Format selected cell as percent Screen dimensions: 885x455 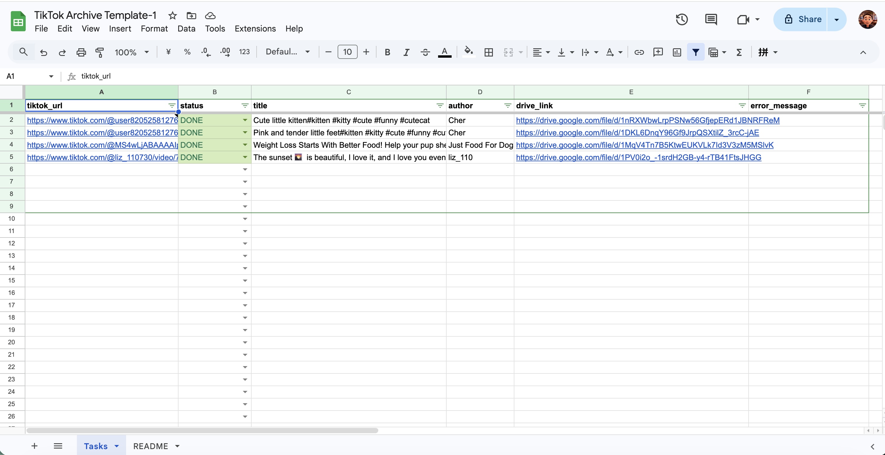(x=187, y=52)
